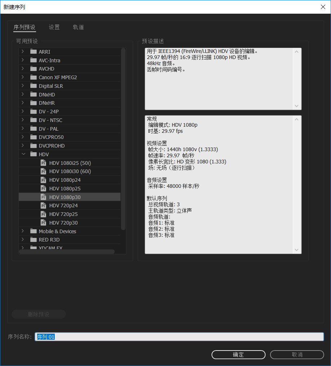
Task: Click the HDV 1080i30 (60i) preset icon
Action: pyautogui.click(x=44, y=171)
